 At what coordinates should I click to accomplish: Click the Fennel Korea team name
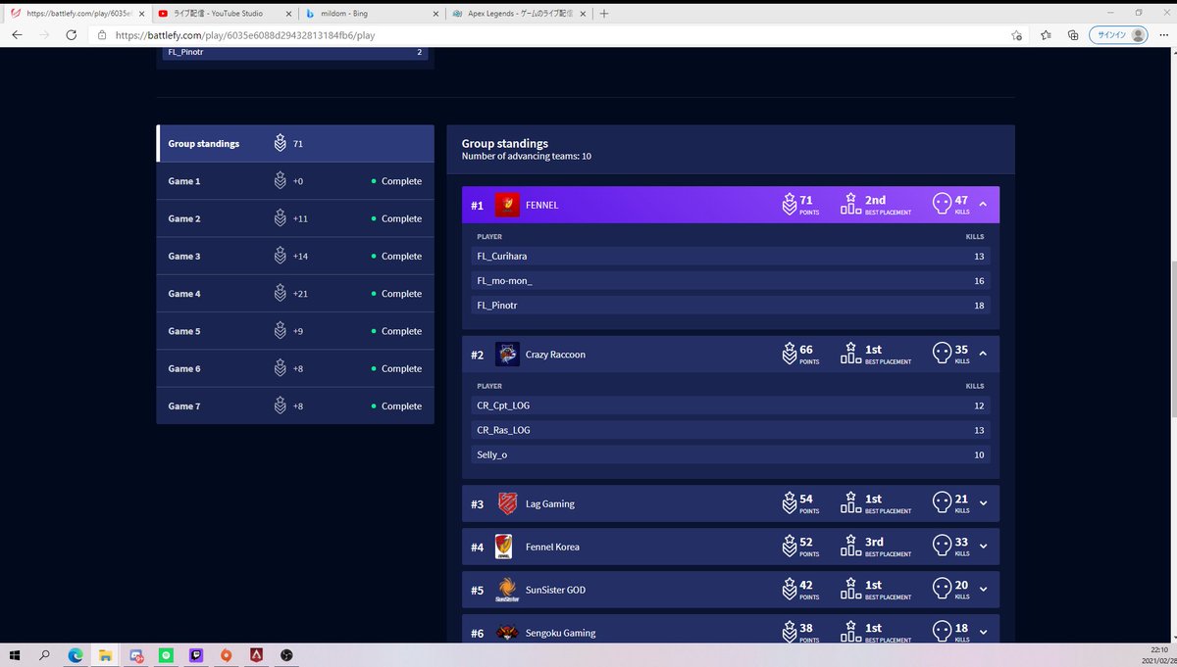point(552,547)
